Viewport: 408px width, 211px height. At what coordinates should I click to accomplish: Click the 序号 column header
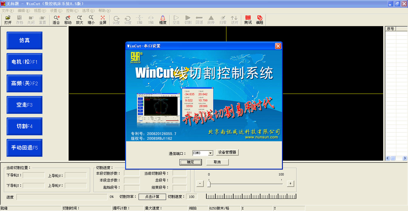[390, 29]
